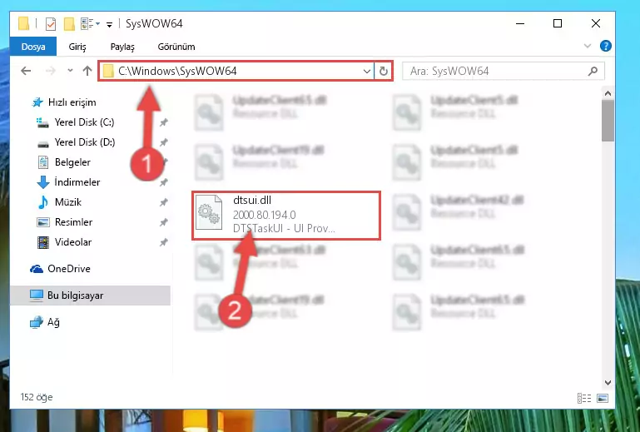This screenshot has height=432, width=640.
Task: Click the DTSTaskUI - UI Prov... description
Action: click(x=284, y=228)
